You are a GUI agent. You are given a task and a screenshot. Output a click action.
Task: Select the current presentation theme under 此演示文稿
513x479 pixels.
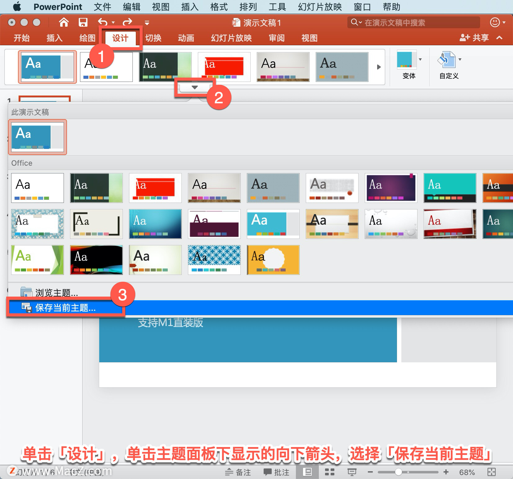(38, 137)
